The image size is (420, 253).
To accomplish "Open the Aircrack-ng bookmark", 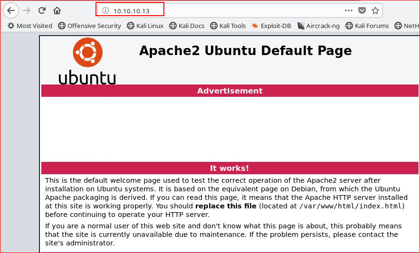I will coord(318,26).
